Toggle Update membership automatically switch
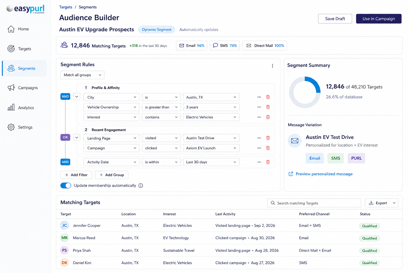The image size is (409, 273). [x=66, y=186]
